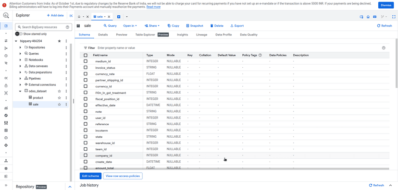The height and width of the screenshot is (190, 398).
Task: Switch to the Data Profile tab
Action: [224, 35]
